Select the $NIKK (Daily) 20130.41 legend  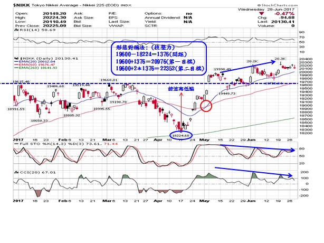(x=49, y=59)
